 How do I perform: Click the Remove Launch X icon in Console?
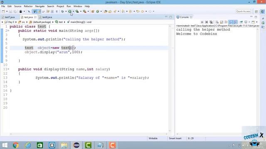[207, 22]
